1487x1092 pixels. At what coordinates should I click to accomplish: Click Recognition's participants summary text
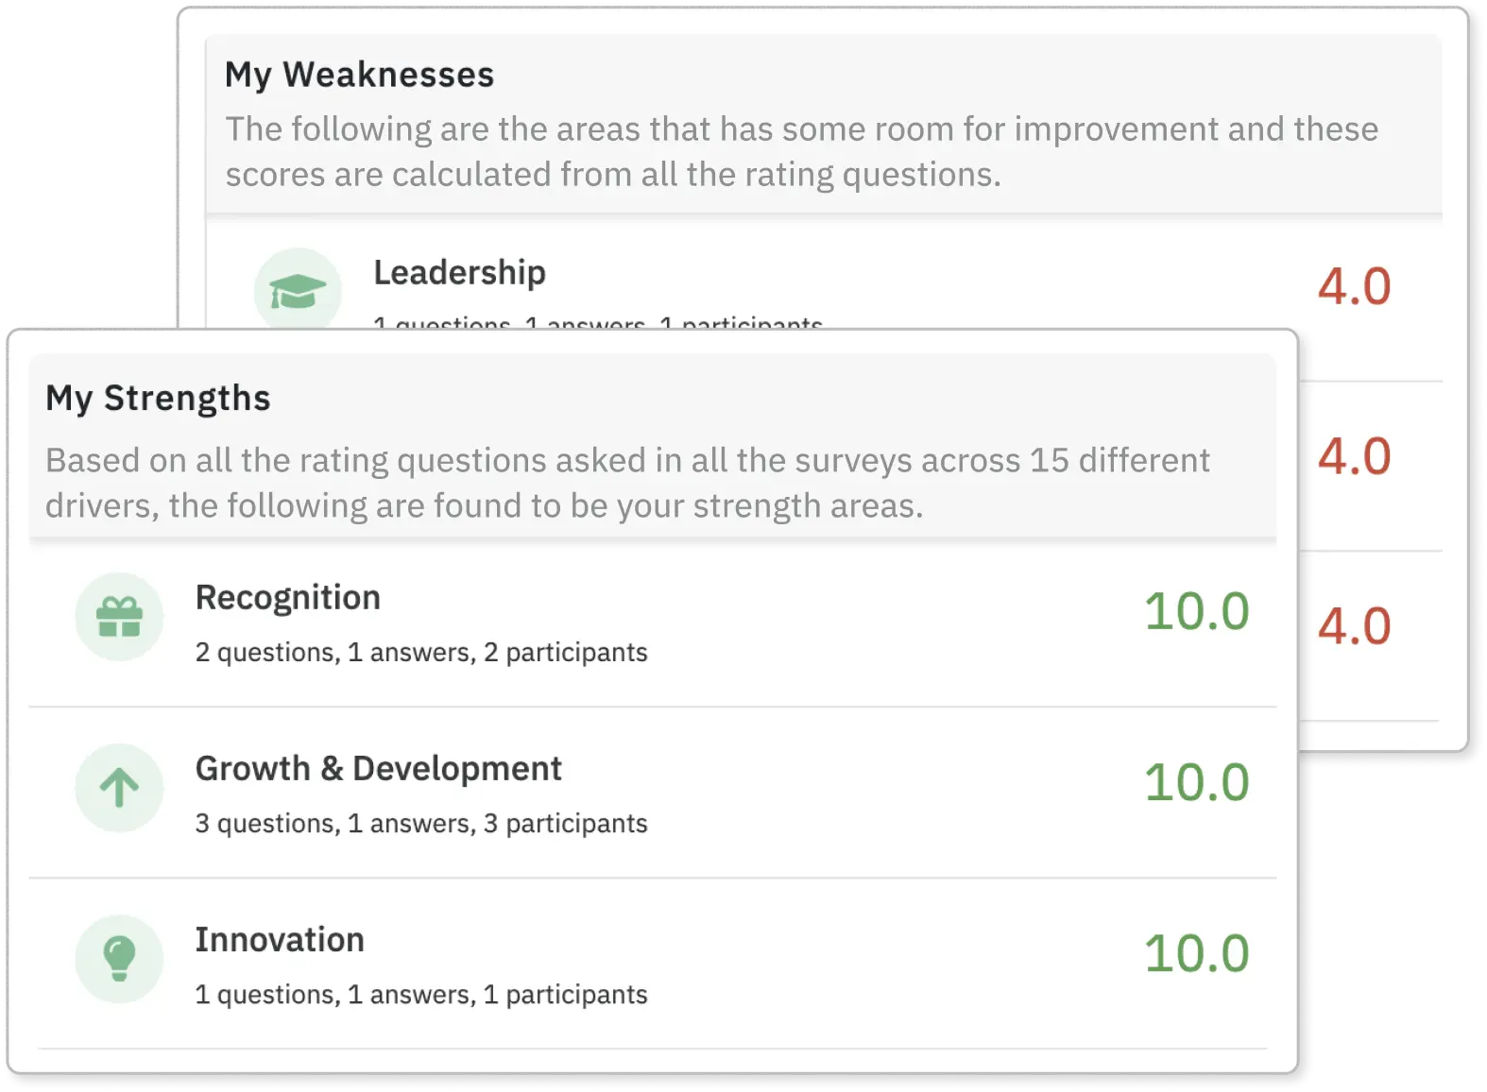[x=421, y=652]
